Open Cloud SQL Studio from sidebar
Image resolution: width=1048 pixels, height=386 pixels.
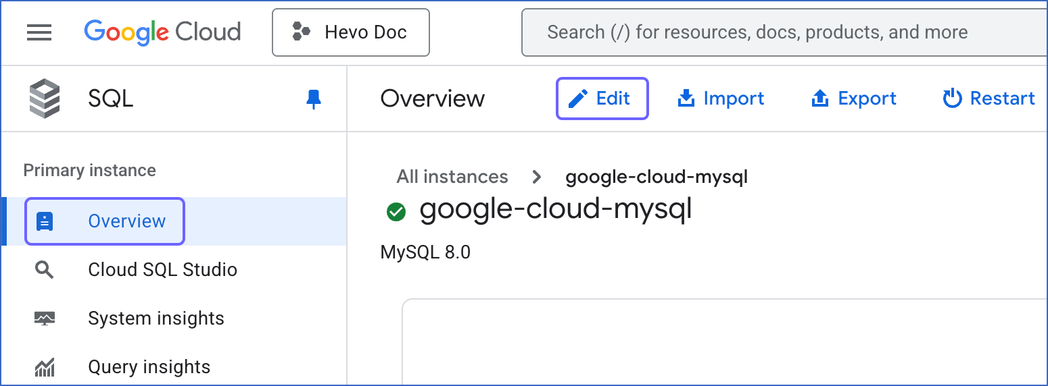coord(162,269)
